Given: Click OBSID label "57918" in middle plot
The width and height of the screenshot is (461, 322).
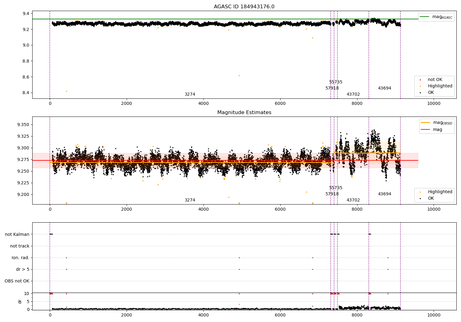Looking at the screenshot, I should point(332,194).
